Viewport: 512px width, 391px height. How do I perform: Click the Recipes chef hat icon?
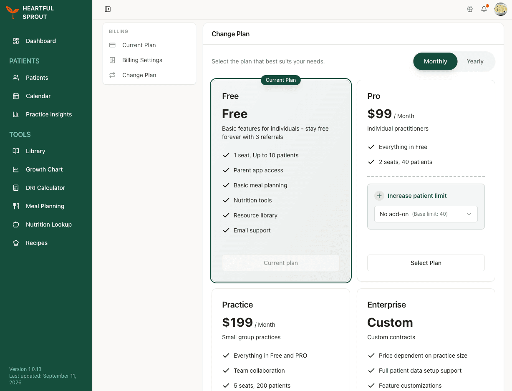[x=16, y=243]
